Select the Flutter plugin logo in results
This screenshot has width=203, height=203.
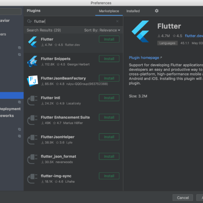(33, 42)
